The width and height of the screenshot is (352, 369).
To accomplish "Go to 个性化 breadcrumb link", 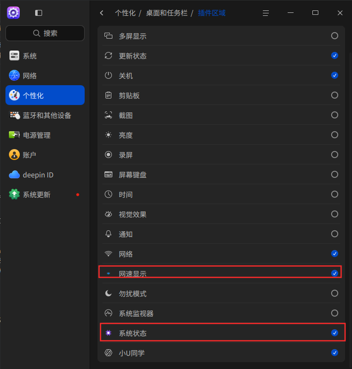I will [x=125, y=13].
